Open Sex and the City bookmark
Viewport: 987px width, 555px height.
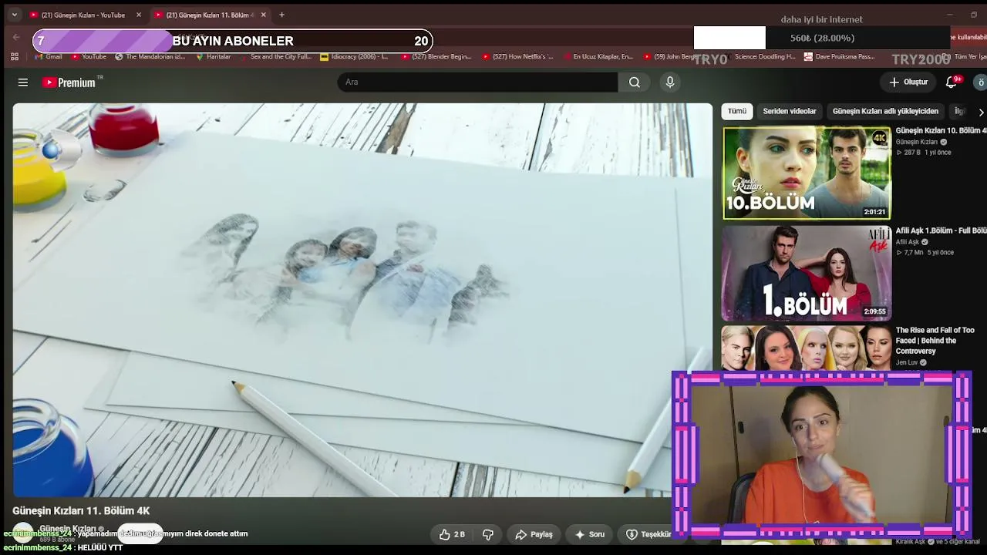(275, 56)
